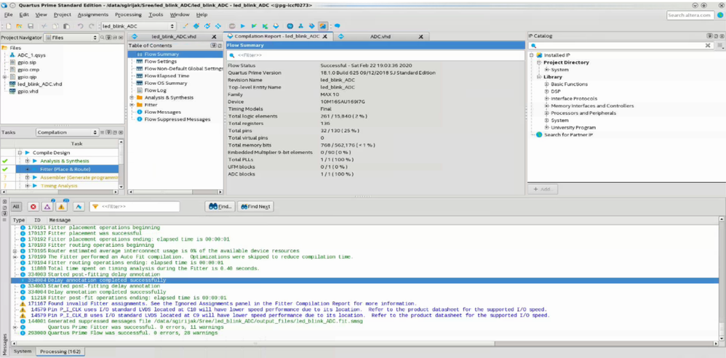
Task: Toggle the warning messages yellow triangle filter
Action: [62, 207]
